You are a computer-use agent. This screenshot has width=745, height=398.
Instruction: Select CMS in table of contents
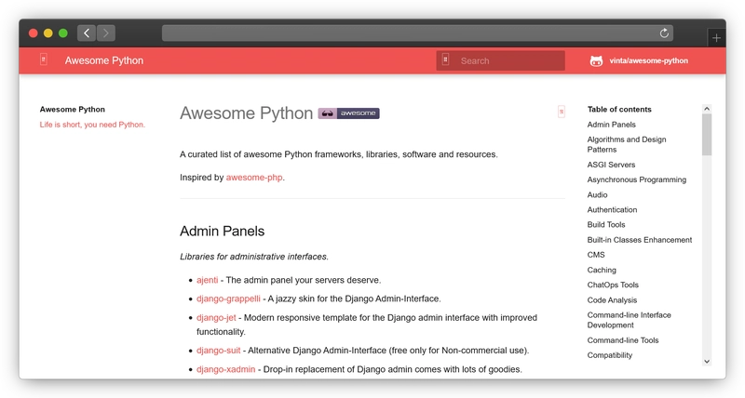pos(596,255)
